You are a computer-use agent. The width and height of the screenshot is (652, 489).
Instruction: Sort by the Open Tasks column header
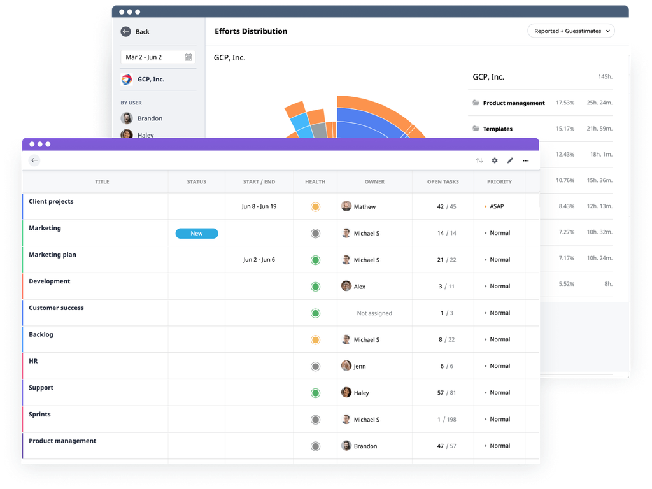pyautogui.click(x=443, y=181)
